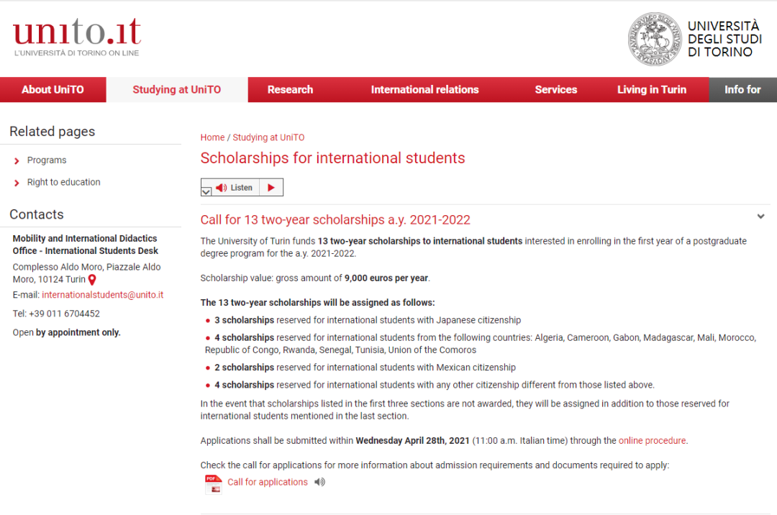Click Mobility and International Didactics Office text
The height and width of the screenshot is (515, 777).
coord(85,245)
